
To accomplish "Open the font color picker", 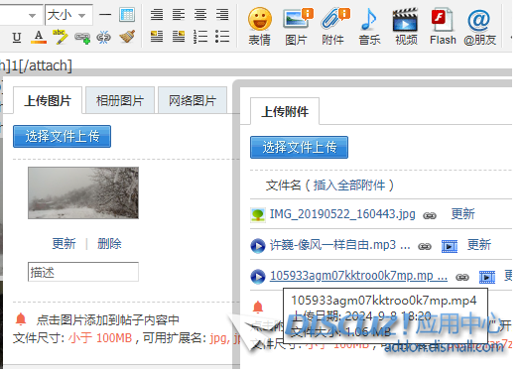I will click(39, 37).
